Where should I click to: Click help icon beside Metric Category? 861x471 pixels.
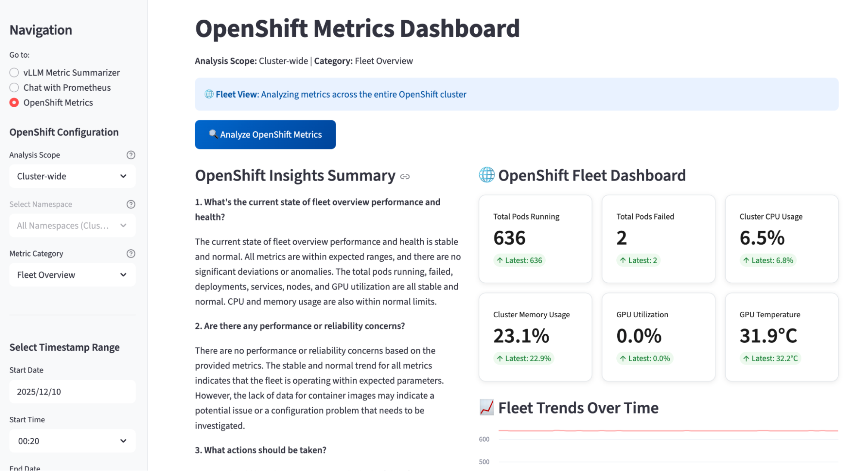(x=131, y=254)
